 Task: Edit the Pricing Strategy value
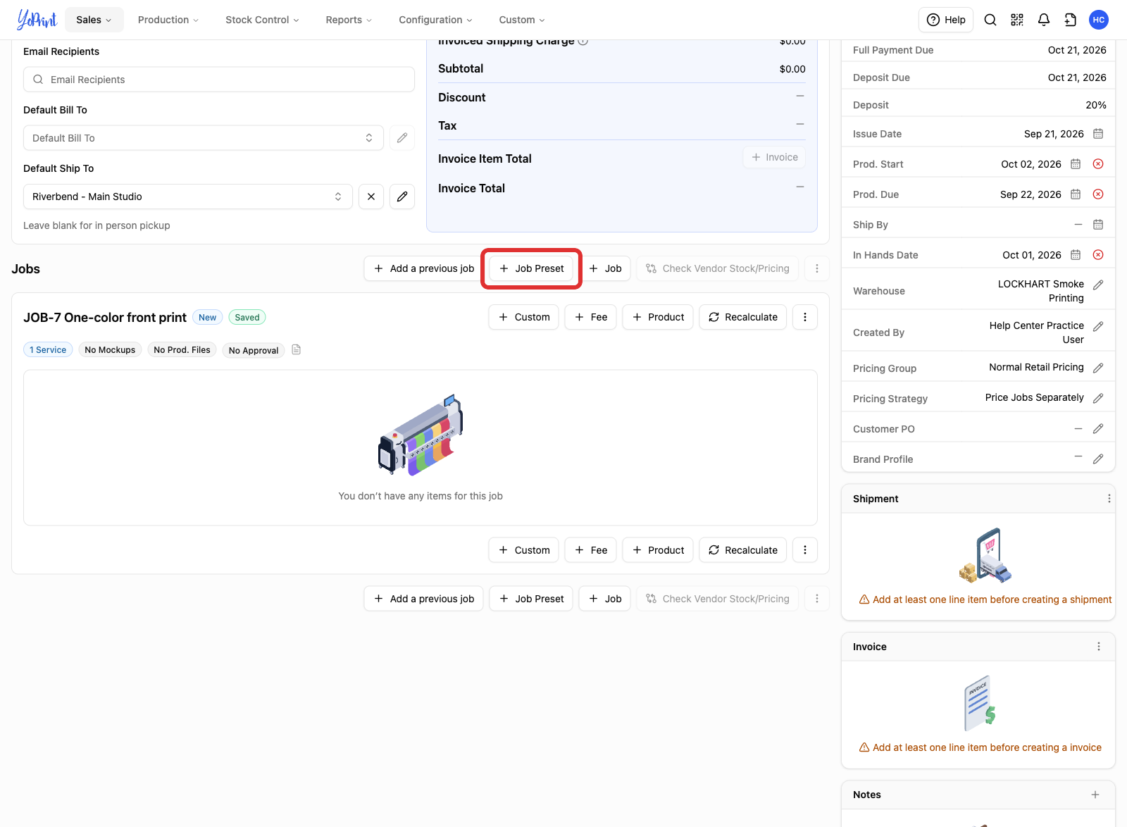click(x=1097, y=398)
